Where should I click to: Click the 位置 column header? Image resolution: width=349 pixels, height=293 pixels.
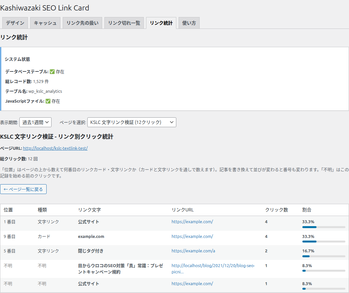click(8, 210)
